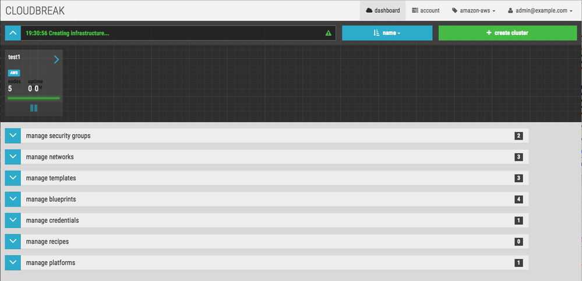Image resolution: width=582 pixels, height=281 pixels.
Task: Expand manage recipes chevron
Action: 13,241
